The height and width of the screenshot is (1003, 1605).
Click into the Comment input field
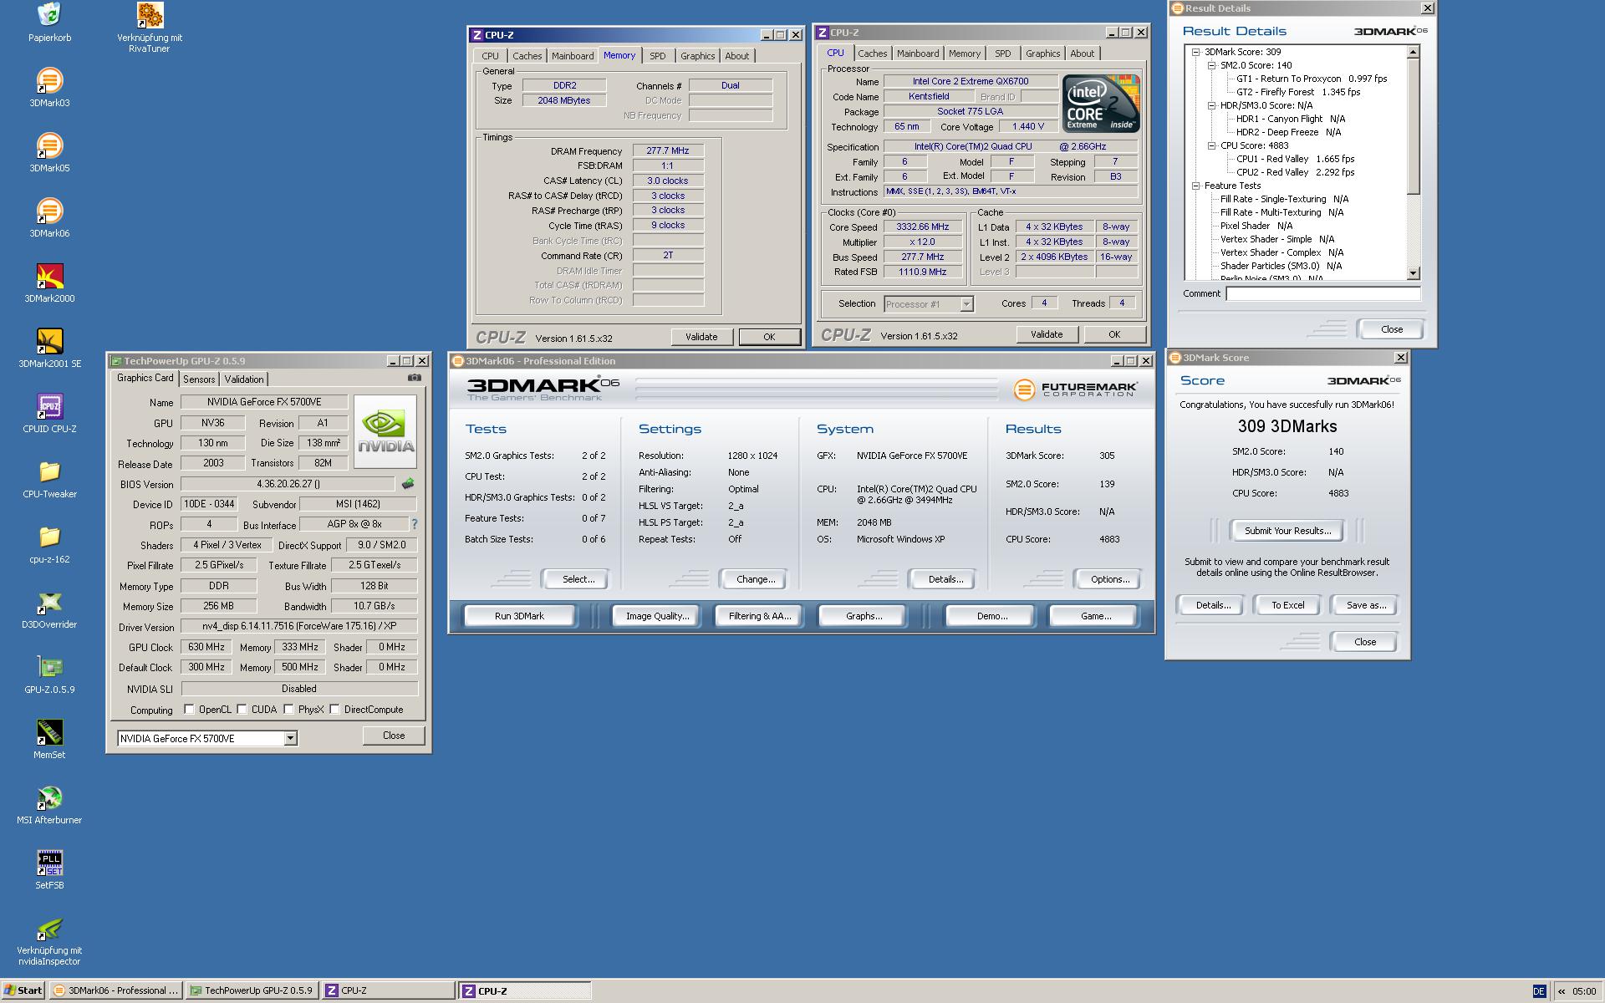1322,293
